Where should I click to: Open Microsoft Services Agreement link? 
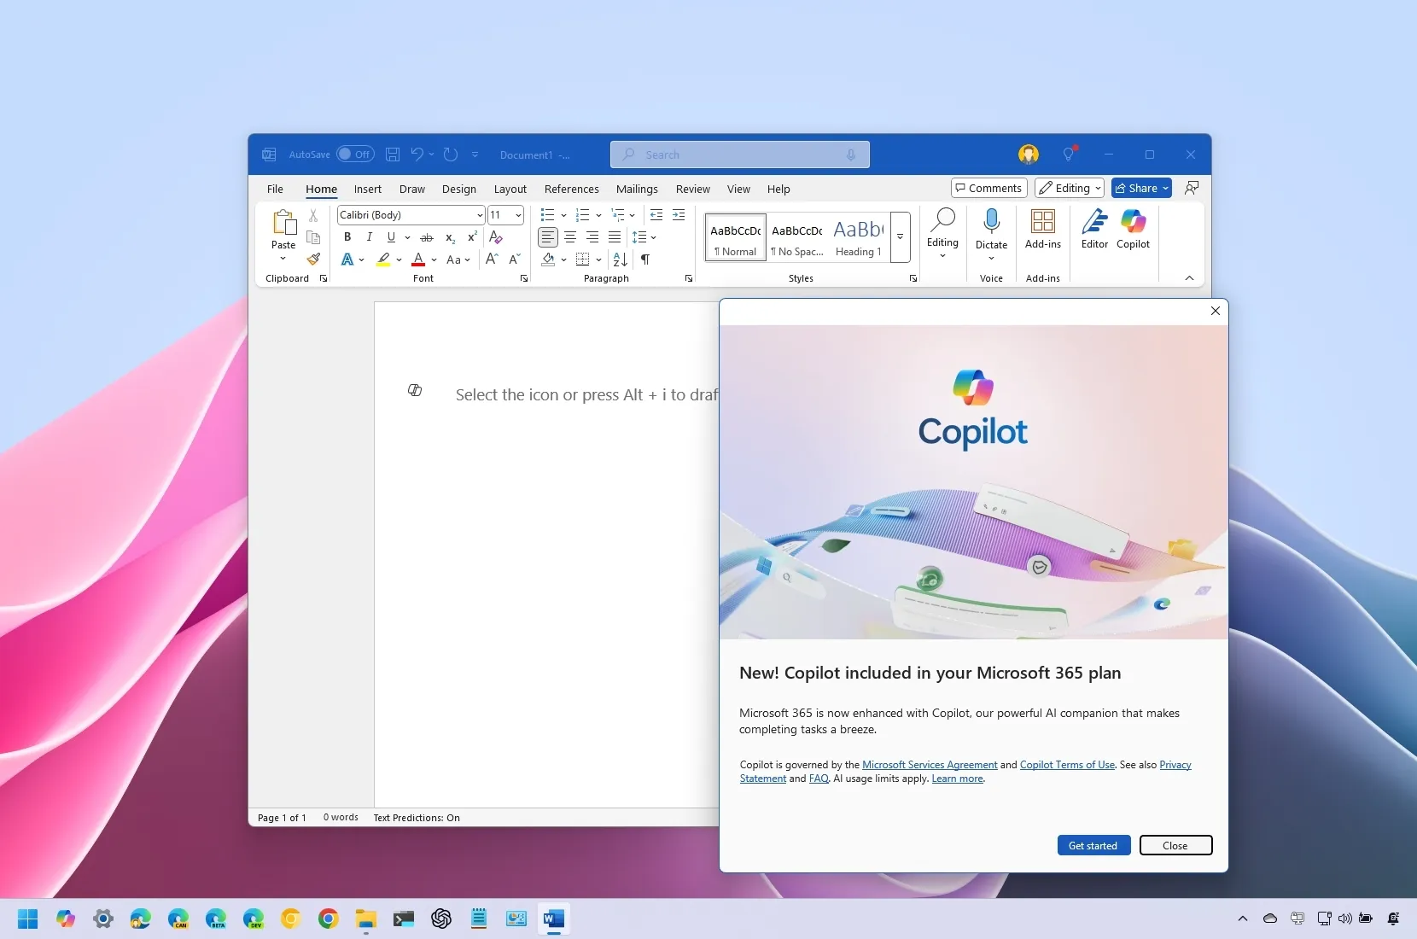pyautogui.click(x=930, y=765)
